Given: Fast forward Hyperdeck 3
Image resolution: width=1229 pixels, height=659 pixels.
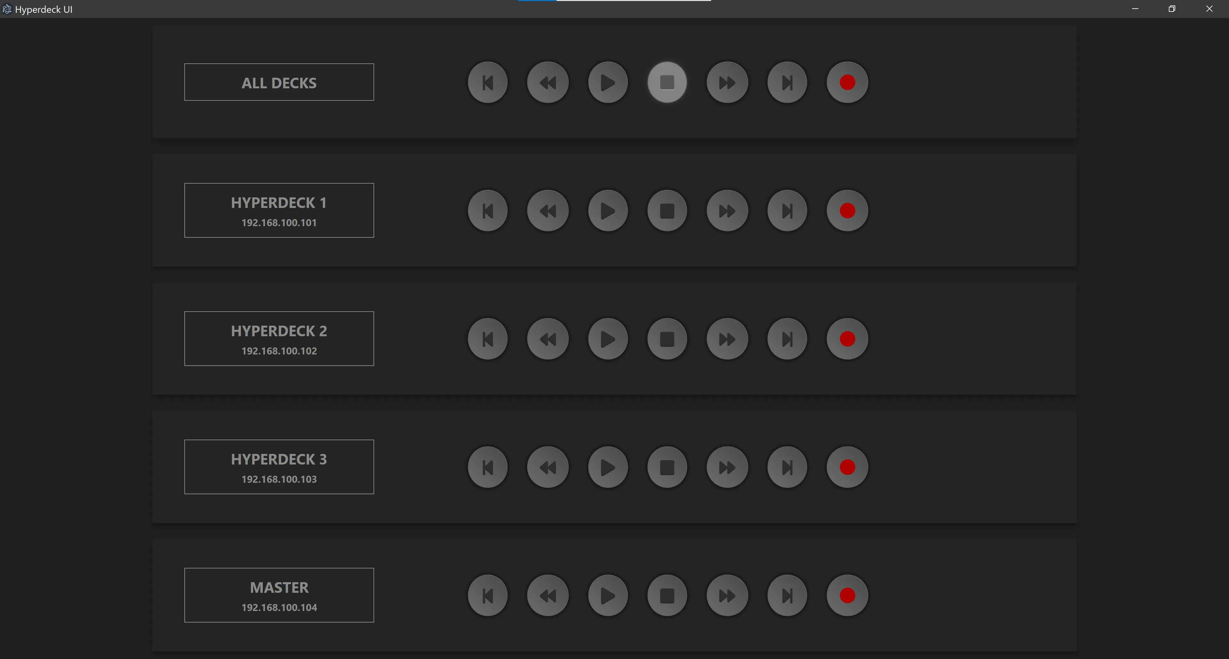Looking at the screenshot, I should 727,467.
